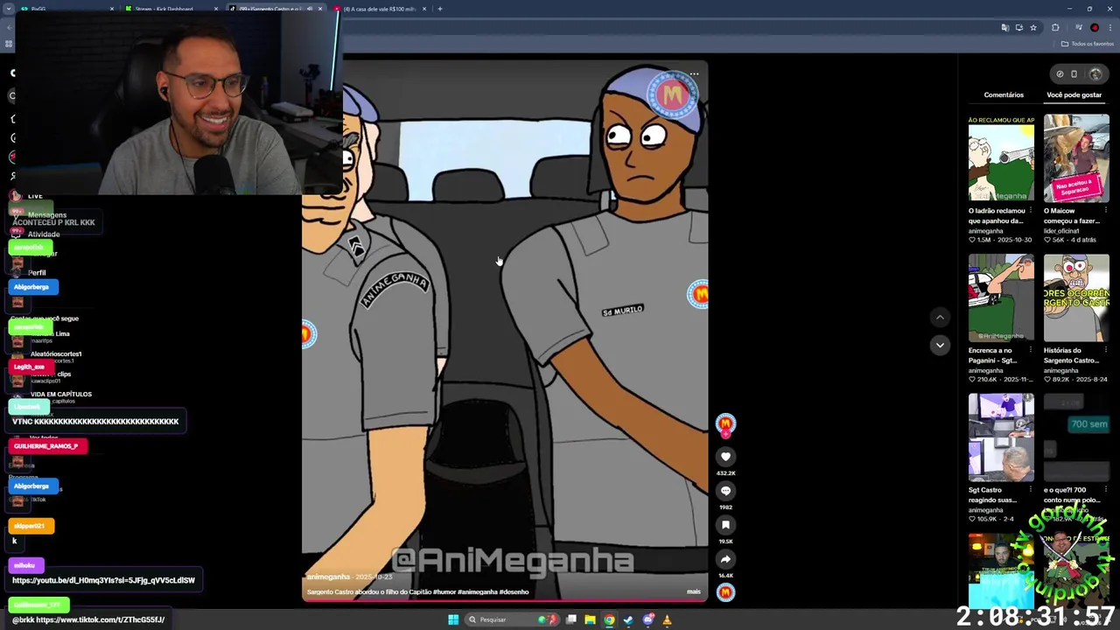Open File Explorer from the taskbar
The height and width of the screenshot is (630, 1120).
591,619
